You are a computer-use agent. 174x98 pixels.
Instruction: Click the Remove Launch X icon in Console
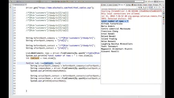click(139, 7)
